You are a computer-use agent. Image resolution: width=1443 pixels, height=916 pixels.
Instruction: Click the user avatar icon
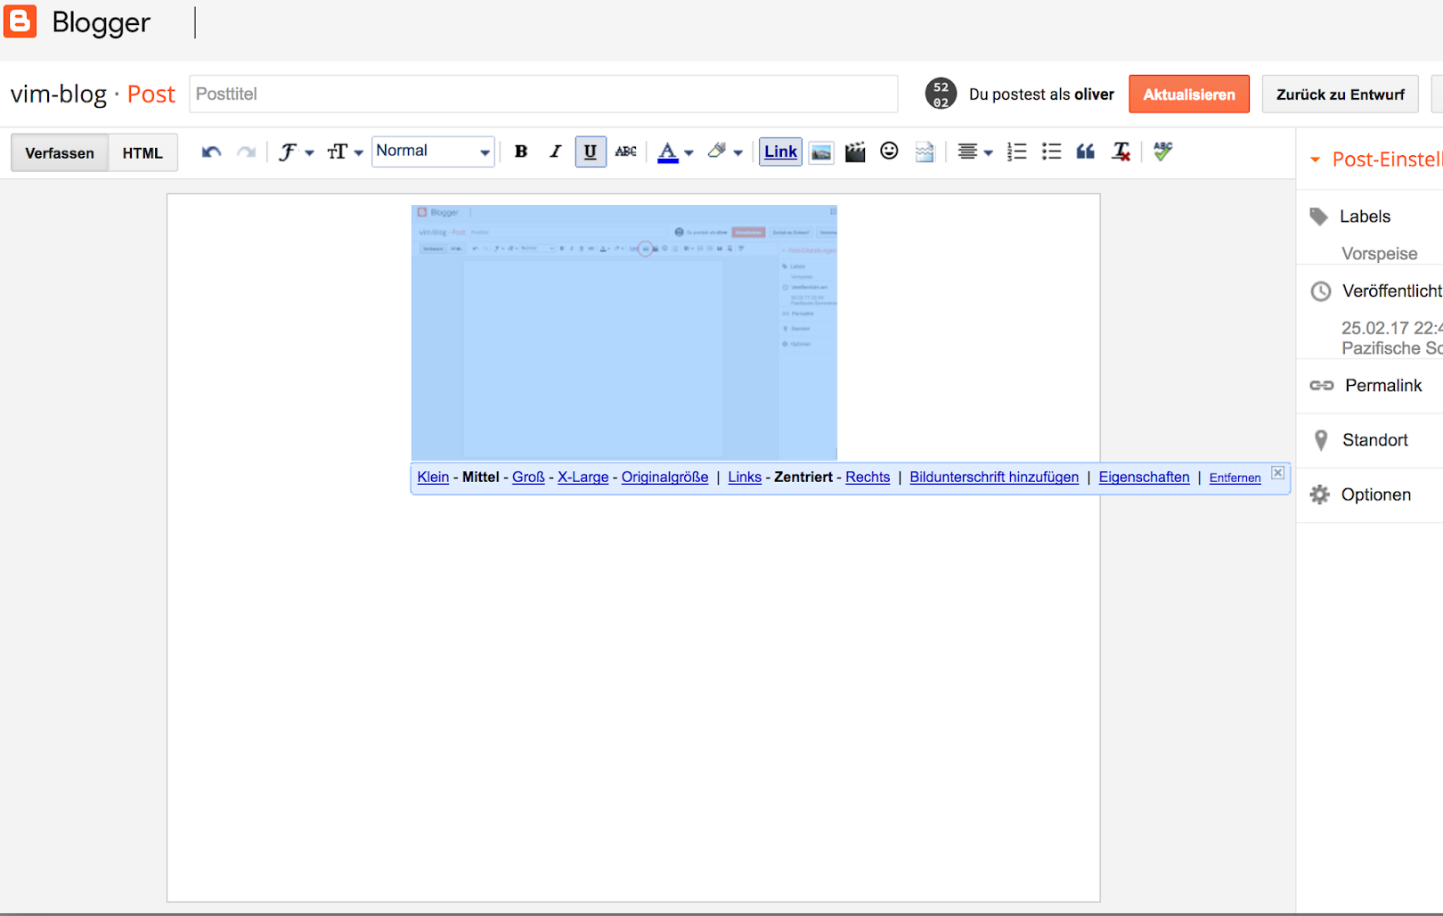[x=941, y=94]
